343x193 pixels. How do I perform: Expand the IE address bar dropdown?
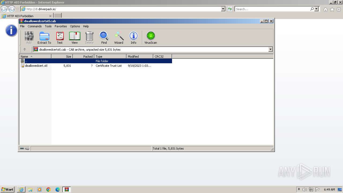tap(223, 9)
